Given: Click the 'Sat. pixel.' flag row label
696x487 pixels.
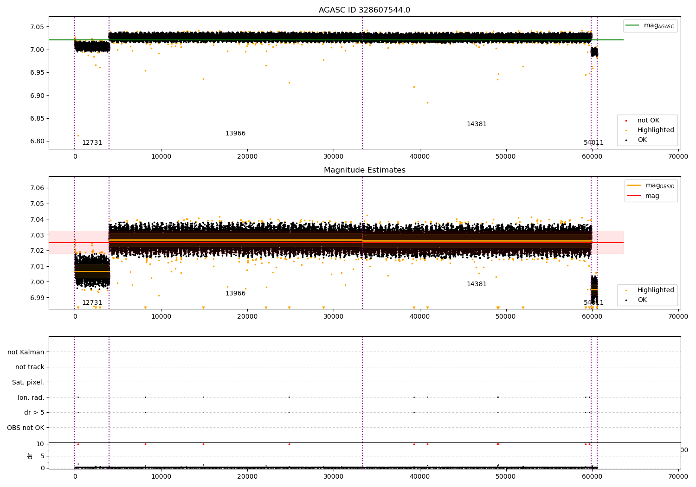Looking at the screenshot, I should tap(28, 383).
